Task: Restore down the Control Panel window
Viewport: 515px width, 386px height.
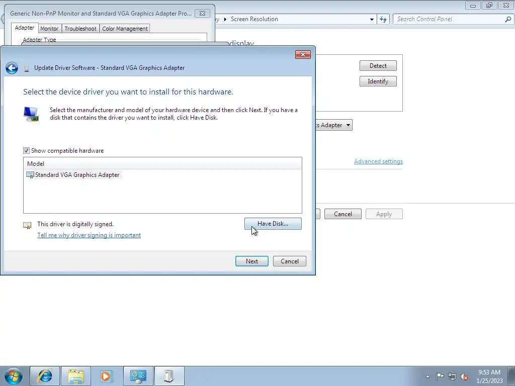Action: (x=489, y=5)
